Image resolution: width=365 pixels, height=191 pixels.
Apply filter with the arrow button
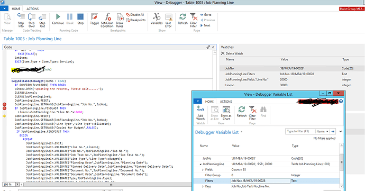(333, 131)
